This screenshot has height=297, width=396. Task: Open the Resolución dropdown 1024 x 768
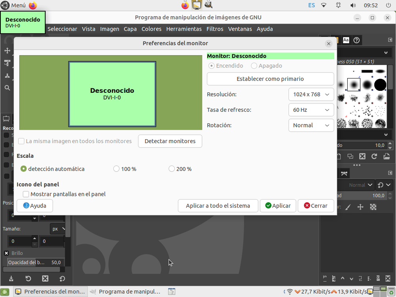pyautogui.click(x=311, y=94)
